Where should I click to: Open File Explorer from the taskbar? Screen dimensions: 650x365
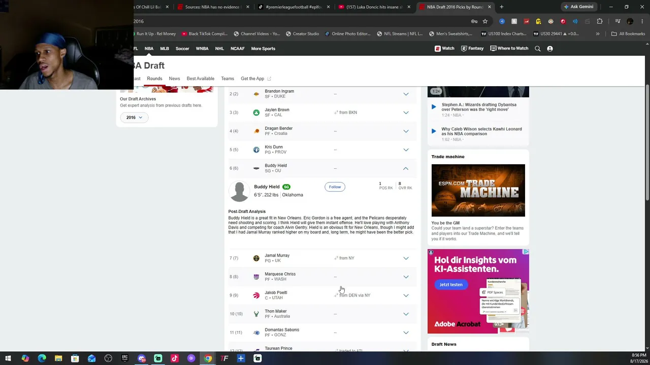[58, 358]
